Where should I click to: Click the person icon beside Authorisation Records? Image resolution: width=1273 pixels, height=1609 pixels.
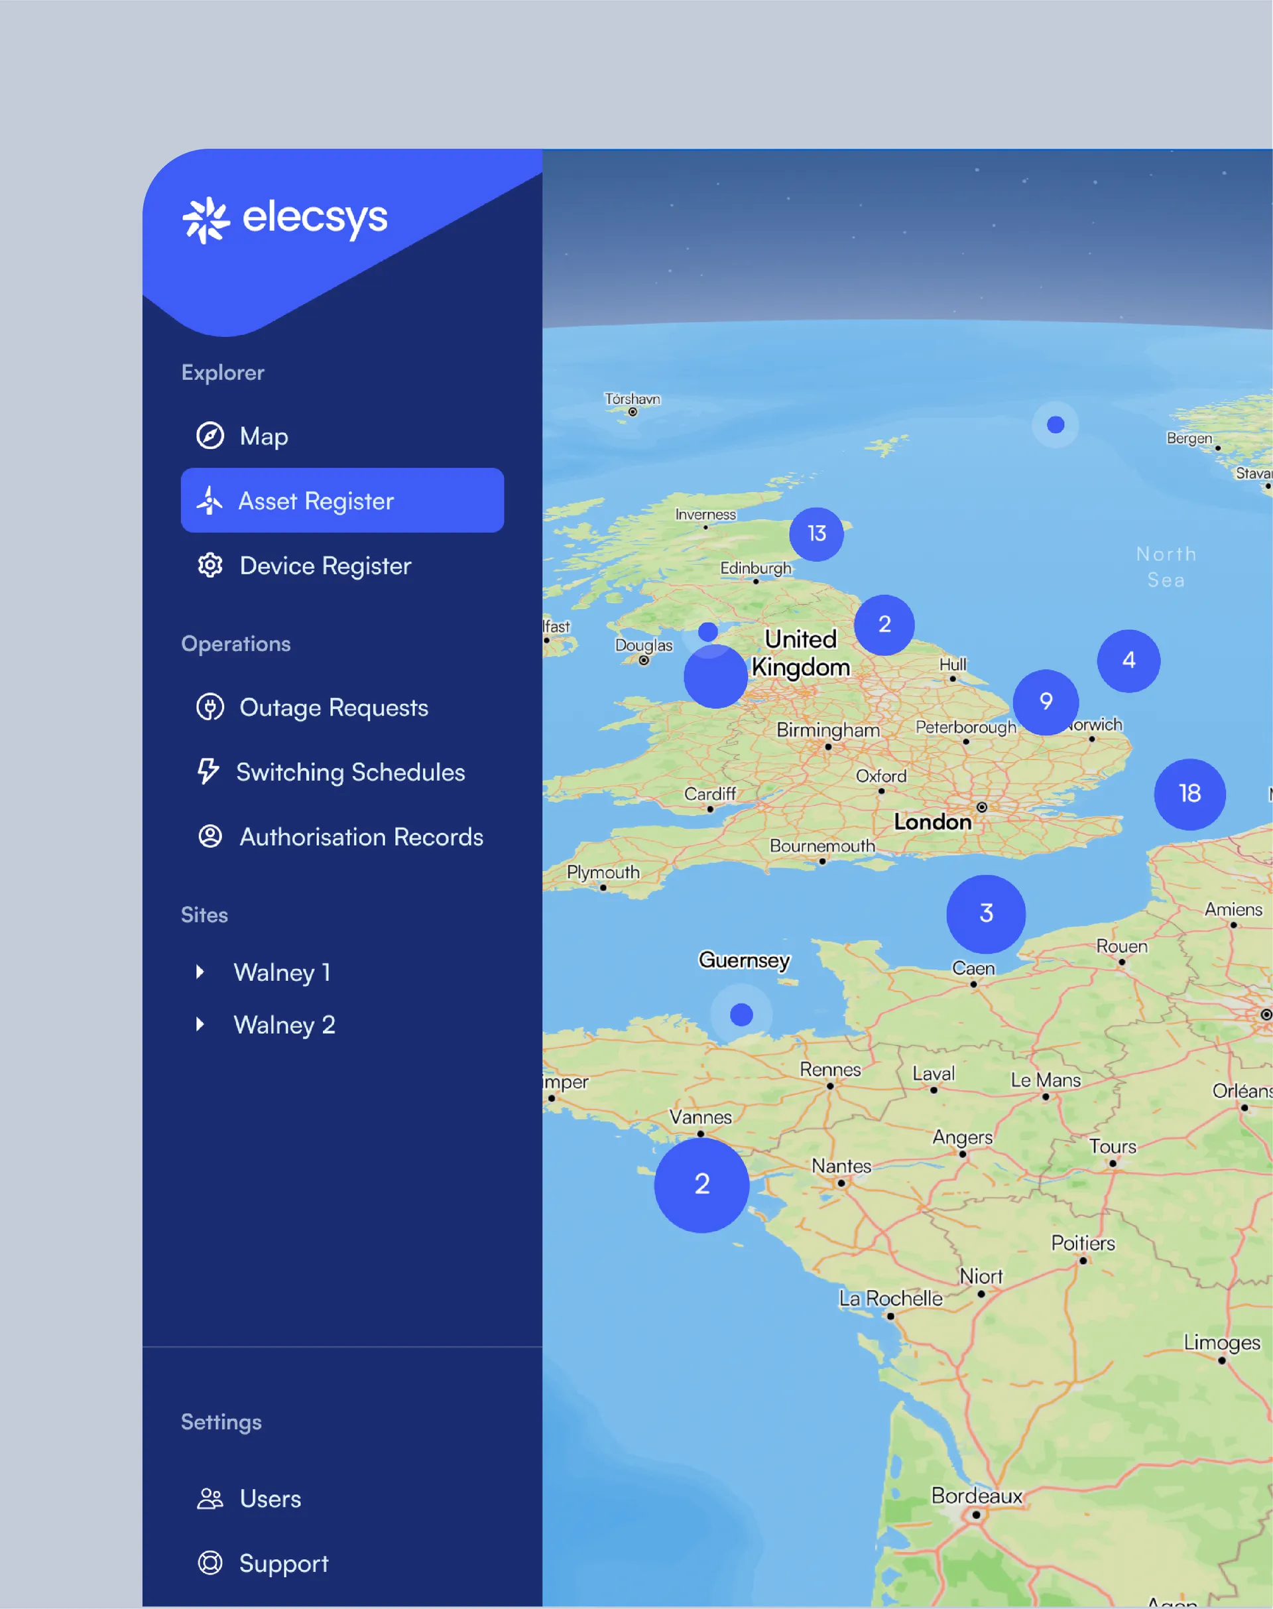[210, 836]
